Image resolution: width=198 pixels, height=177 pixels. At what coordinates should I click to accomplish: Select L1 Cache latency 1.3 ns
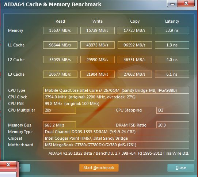coord(172,45)
